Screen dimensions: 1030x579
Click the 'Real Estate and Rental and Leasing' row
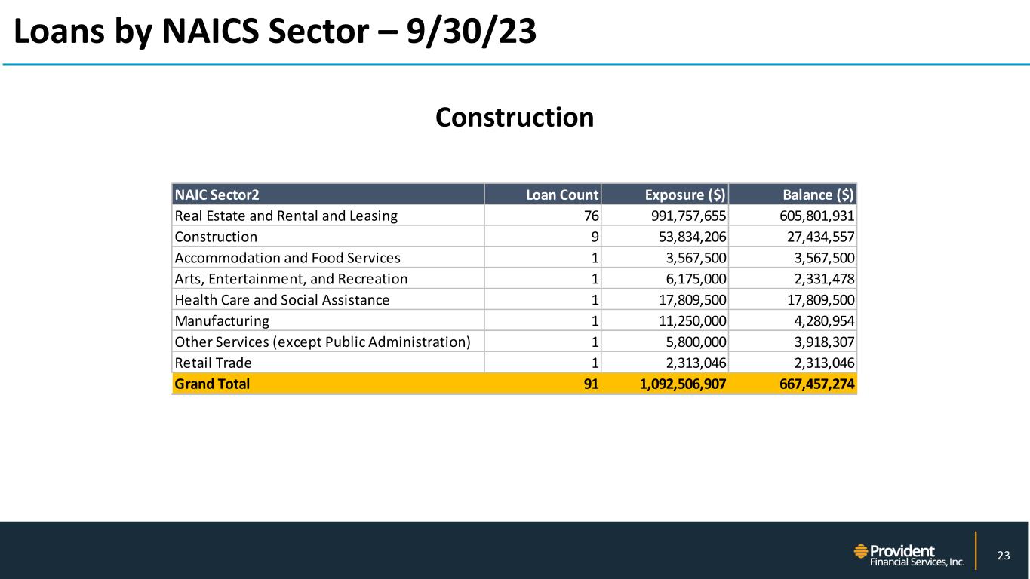pos(286,216)
